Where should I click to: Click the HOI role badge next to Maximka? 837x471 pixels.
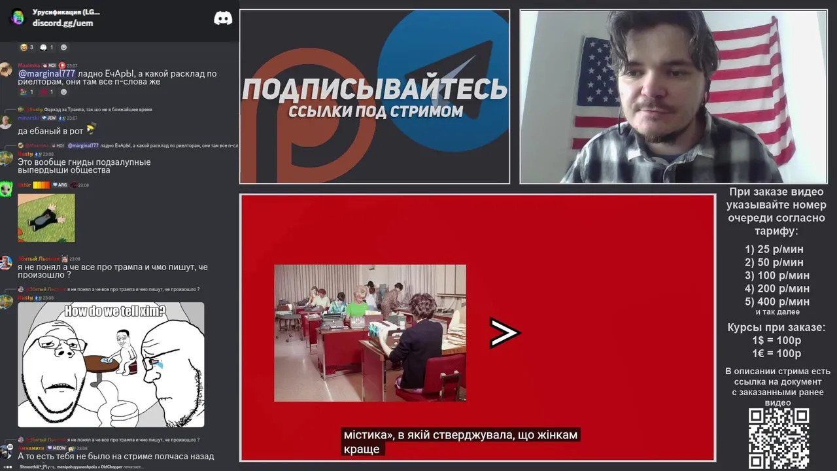coord(50,65)
